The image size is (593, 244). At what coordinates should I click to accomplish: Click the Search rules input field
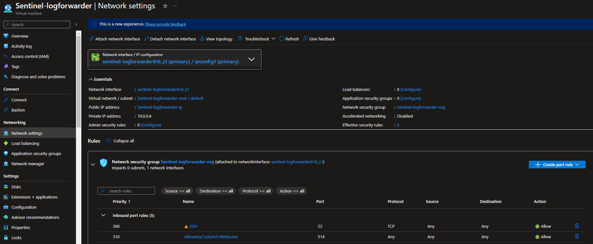pos(126,191)
